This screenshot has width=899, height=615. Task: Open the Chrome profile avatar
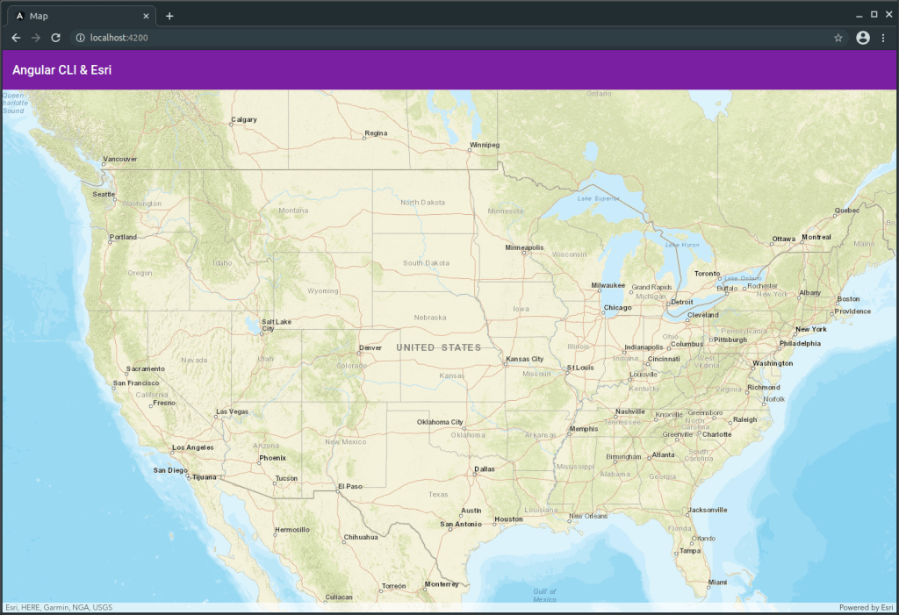[x=863, y=38]
